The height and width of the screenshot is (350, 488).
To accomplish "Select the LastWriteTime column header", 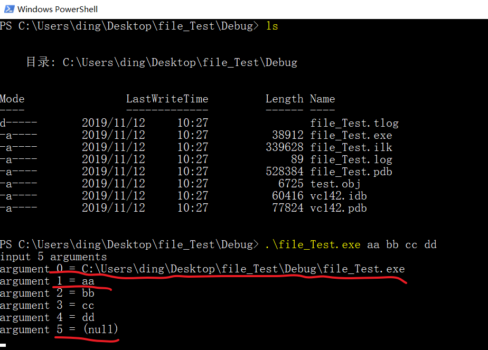I will (x=167, y=98).
